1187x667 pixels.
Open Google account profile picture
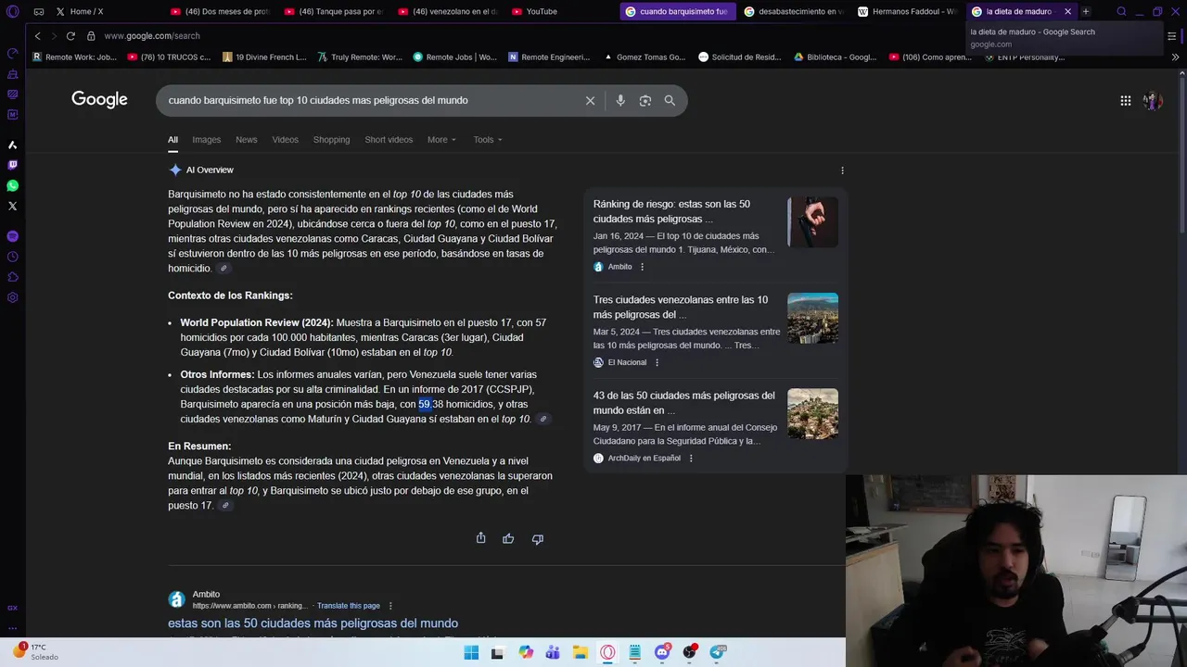[1153, 101]
